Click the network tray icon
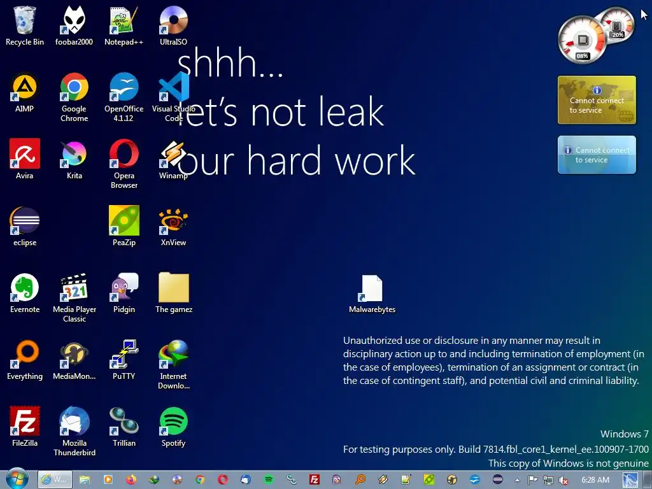The width and height of the screenshot is (652, 489). tap(548, 480)
